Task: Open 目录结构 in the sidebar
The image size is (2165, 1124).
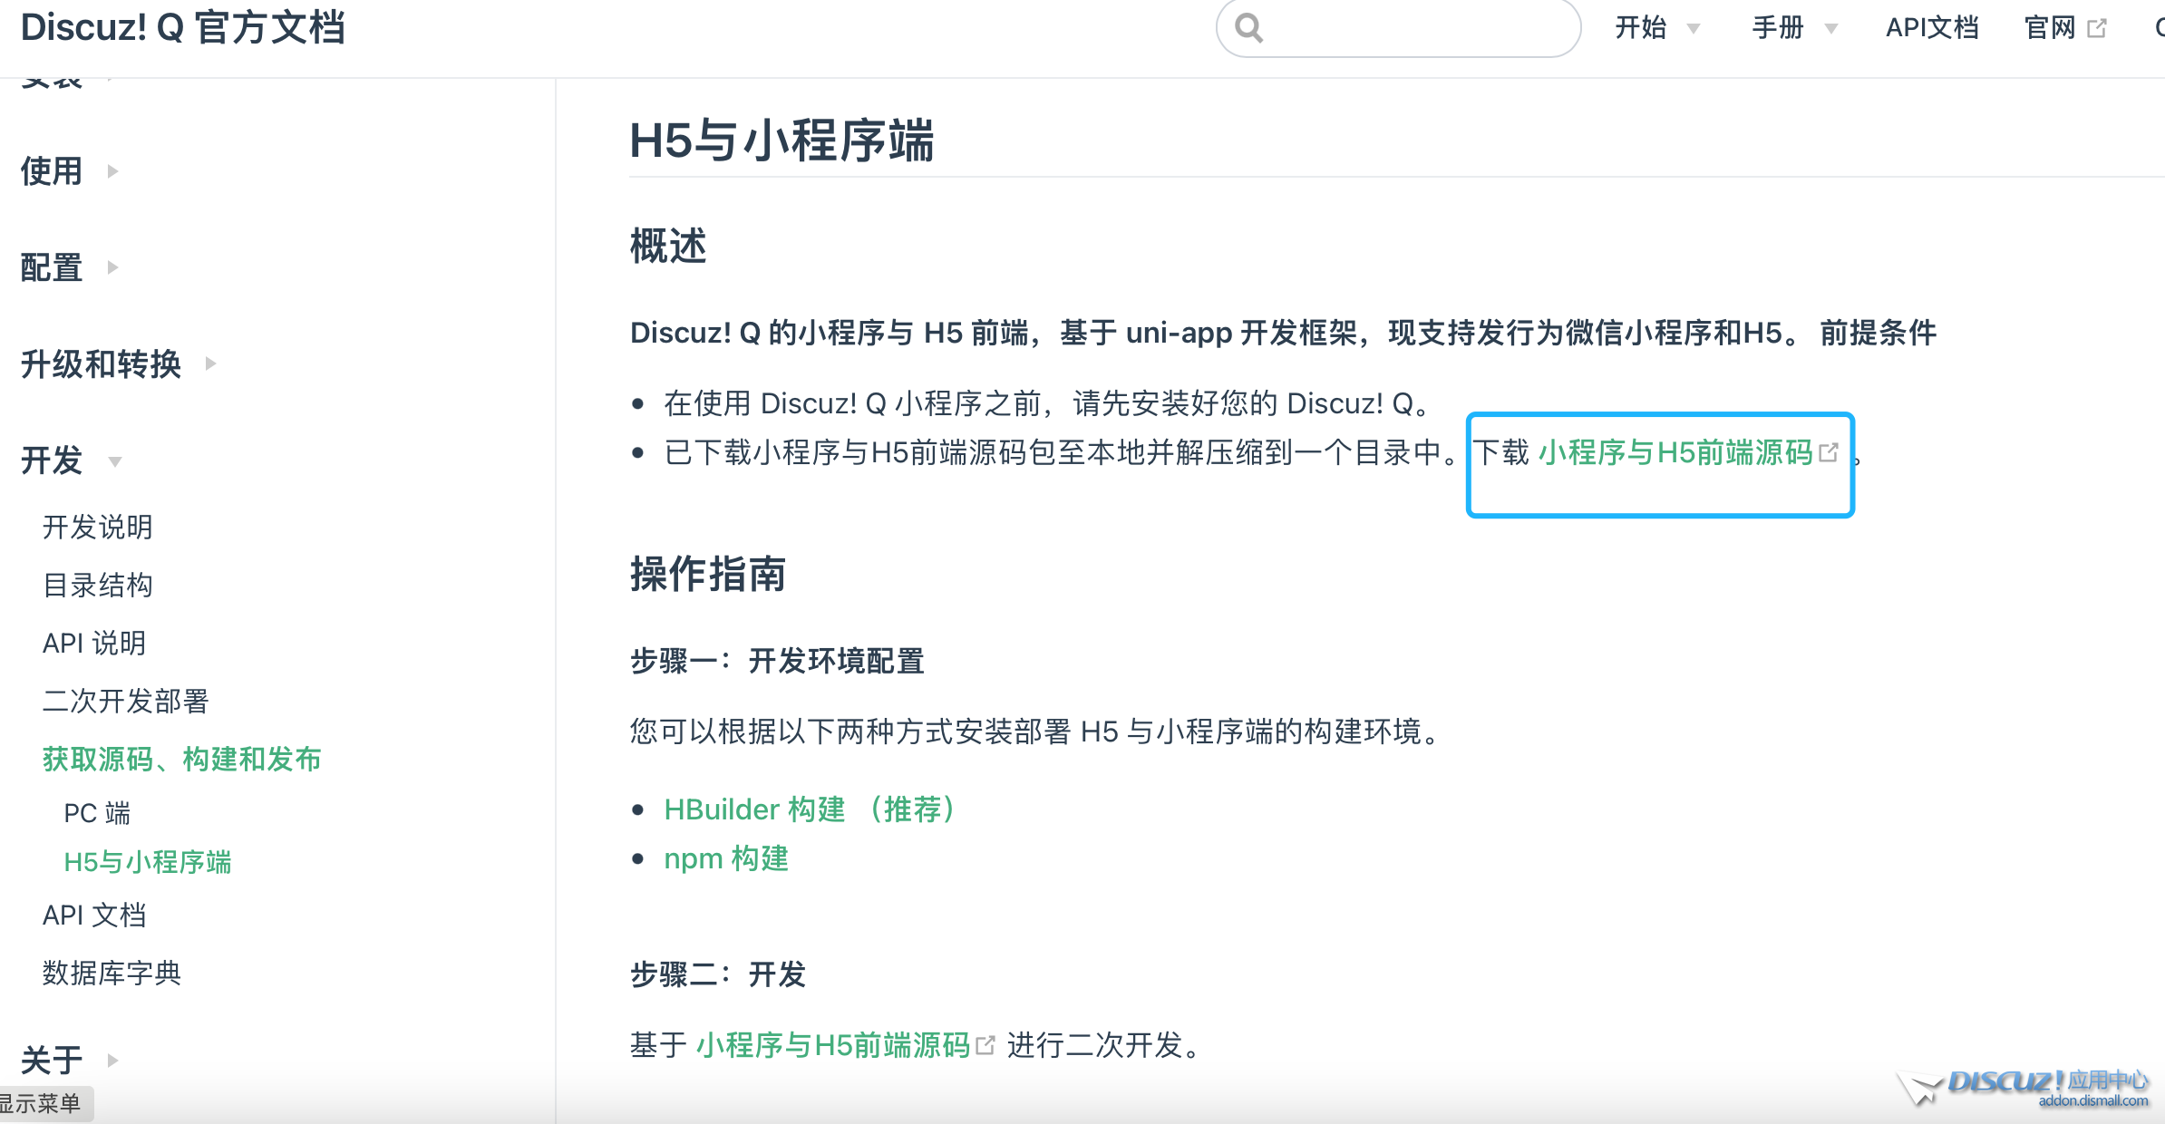Action: [x=98, y=585]
